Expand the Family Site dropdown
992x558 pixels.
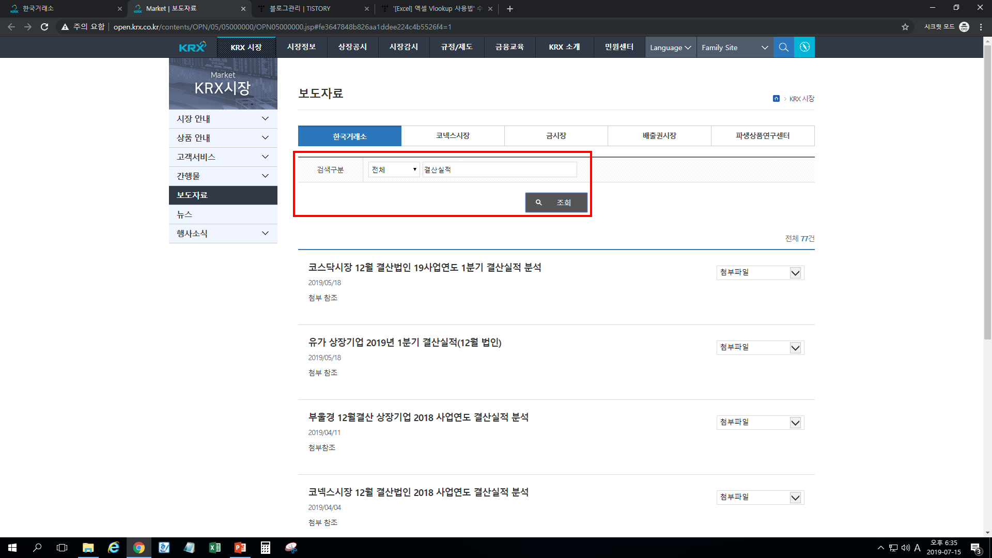pyautogui.click(x=734, y=48)
